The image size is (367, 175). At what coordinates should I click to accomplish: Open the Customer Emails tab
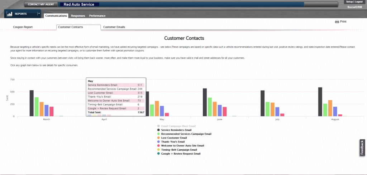click(x=114, y=27)
